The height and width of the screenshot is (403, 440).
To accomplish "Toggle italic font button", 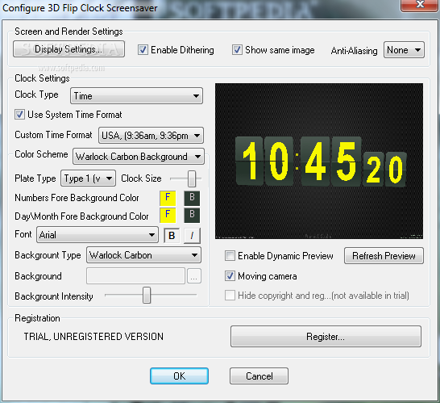I will pyautogui.click(x=192, y=235).
